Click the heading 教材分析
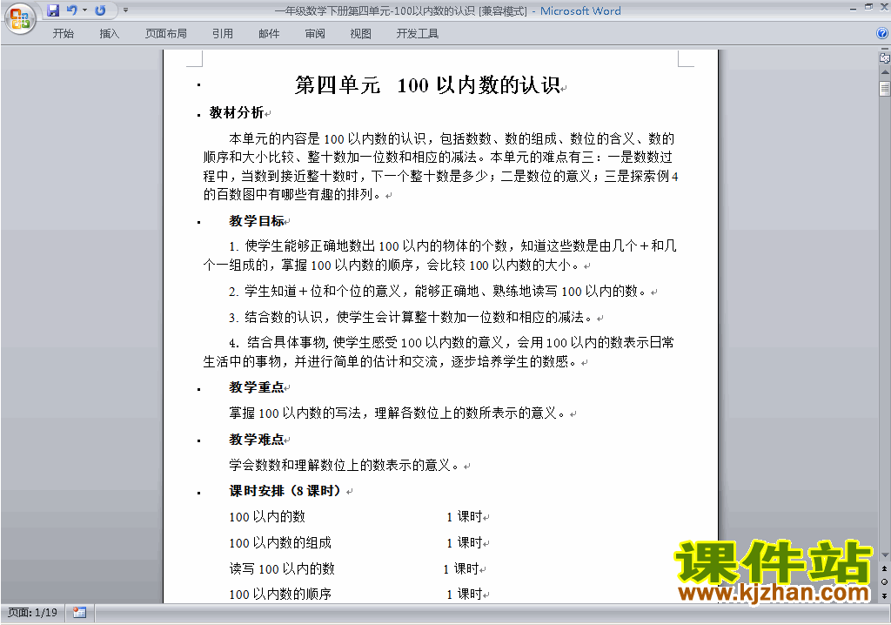Screen dimensions: 891x625 click(x=237, y=112)
